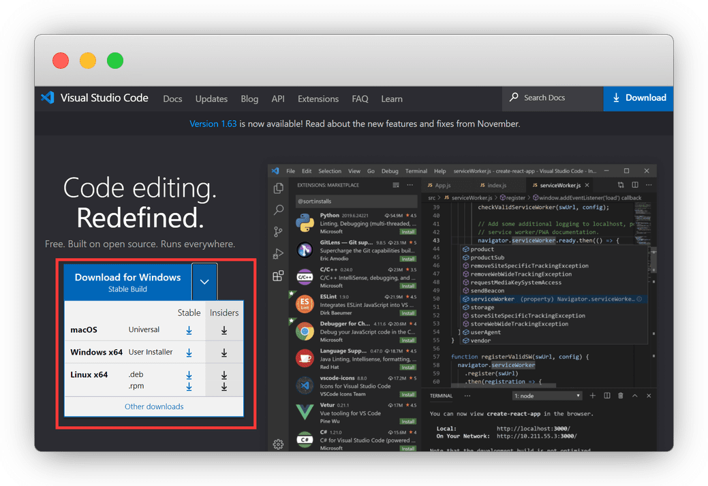Open the Terminal menu in the editor menu bar
The image size is (708, 486).
416,172
